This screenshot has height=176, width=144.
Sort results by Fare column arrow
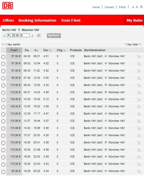[x=19, y=50]
